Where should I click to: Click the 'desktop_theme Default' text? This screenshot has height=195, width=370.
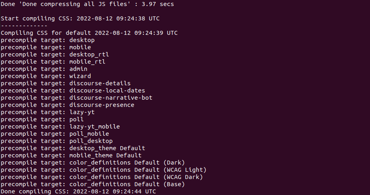(107, 148)
